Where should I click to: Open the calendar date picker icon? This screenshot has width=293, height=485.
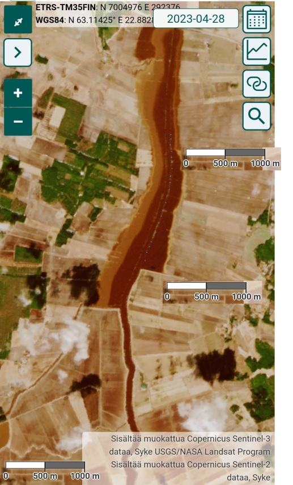pyautogui.click(x=257, y=19)
